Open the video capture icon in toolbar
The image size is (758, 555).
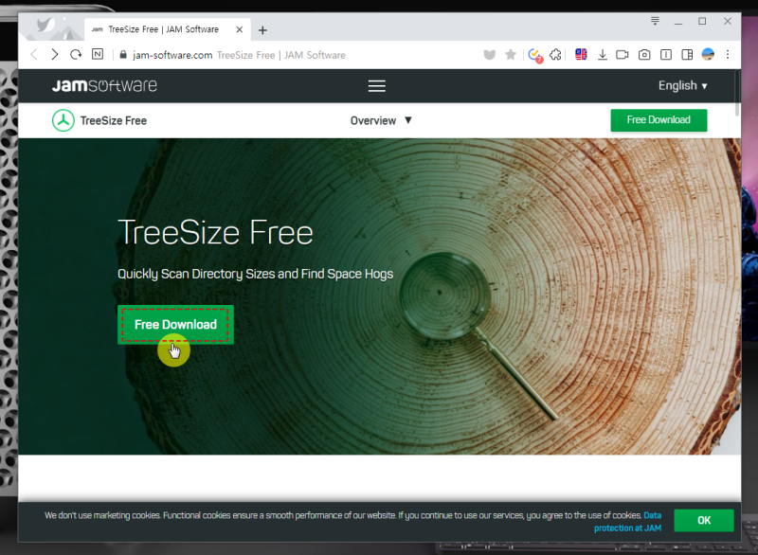pos(623,54)
